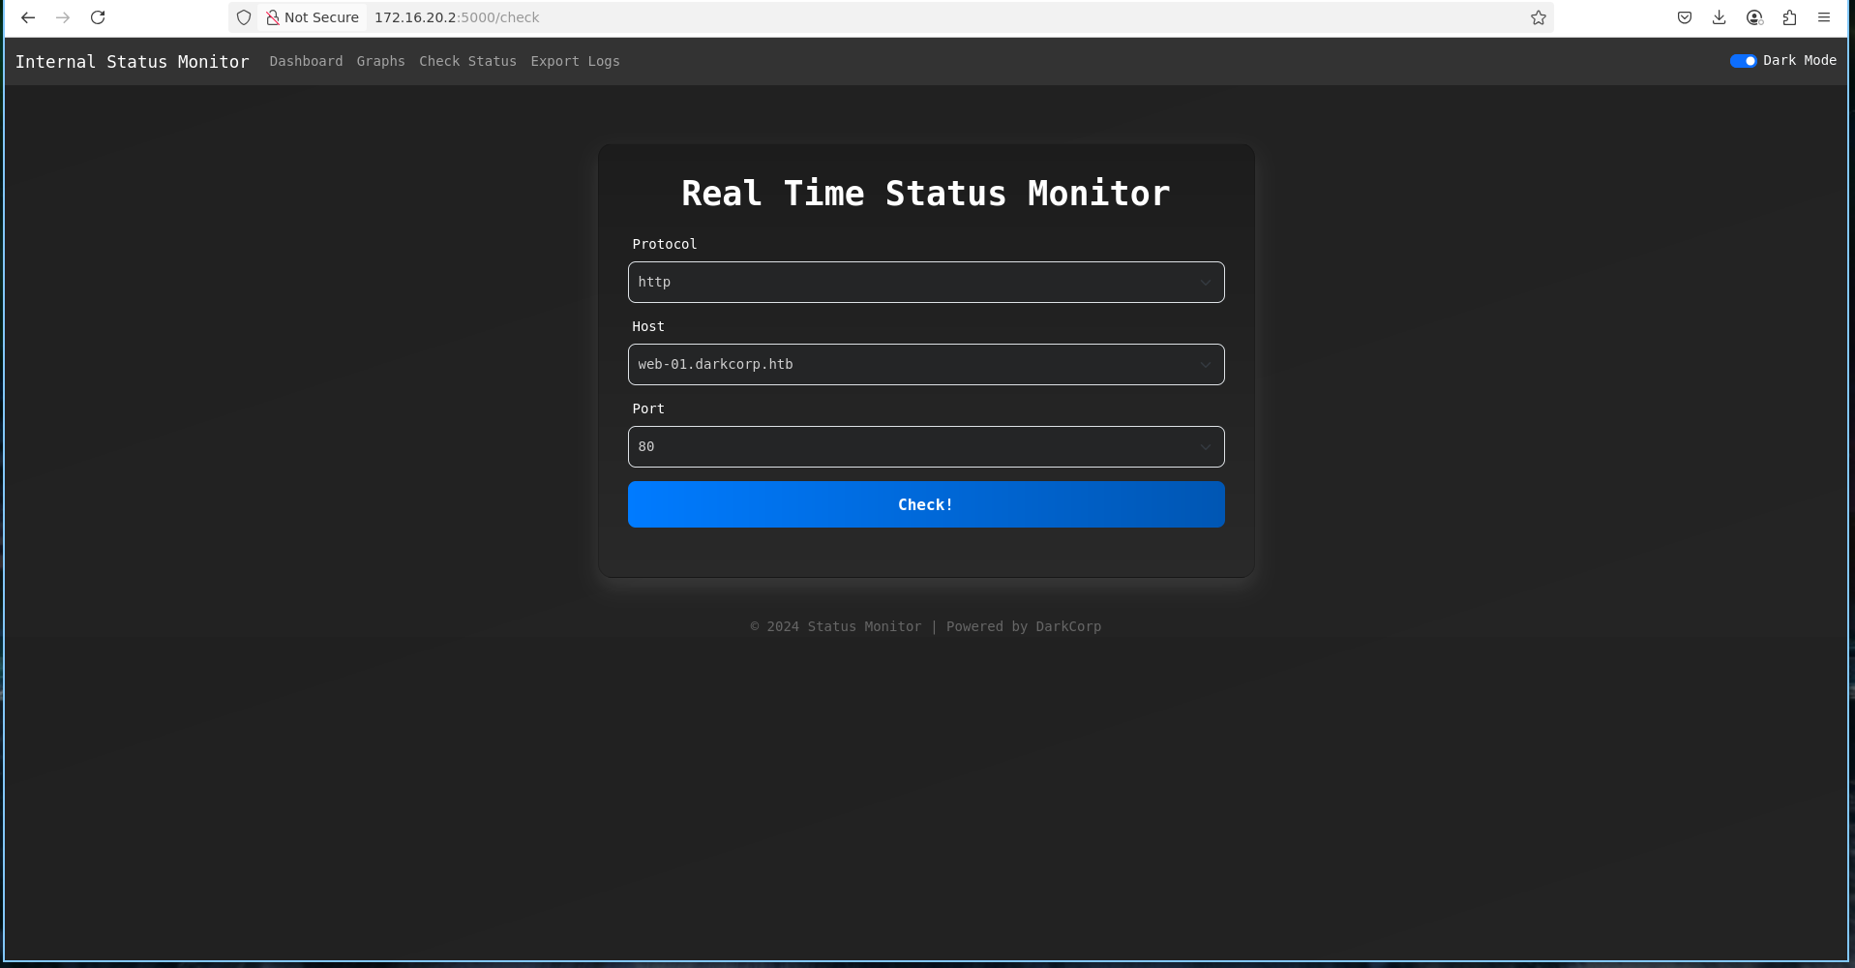Open the Firefox account profile icon
Image resolution: width=1855 pixels, height=968 pixels.
(x=1754, y=17)
